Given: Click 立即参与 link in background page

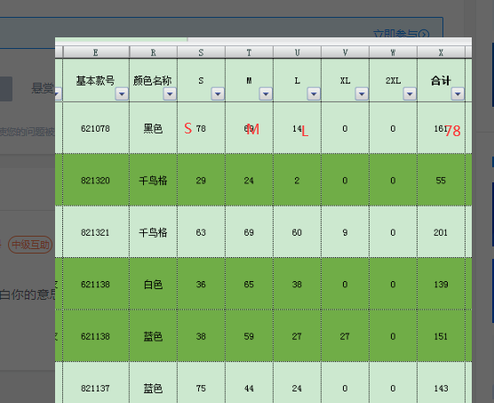Looking at the screenshot, I should point(401,34).
